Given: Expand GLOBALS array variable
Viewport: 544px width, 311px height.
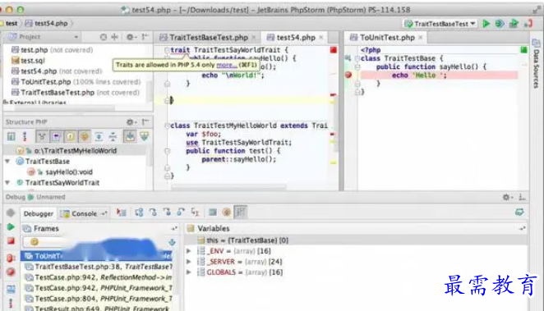Looking at the screenshot, I should pyautogui.click(x=189, y=272).
